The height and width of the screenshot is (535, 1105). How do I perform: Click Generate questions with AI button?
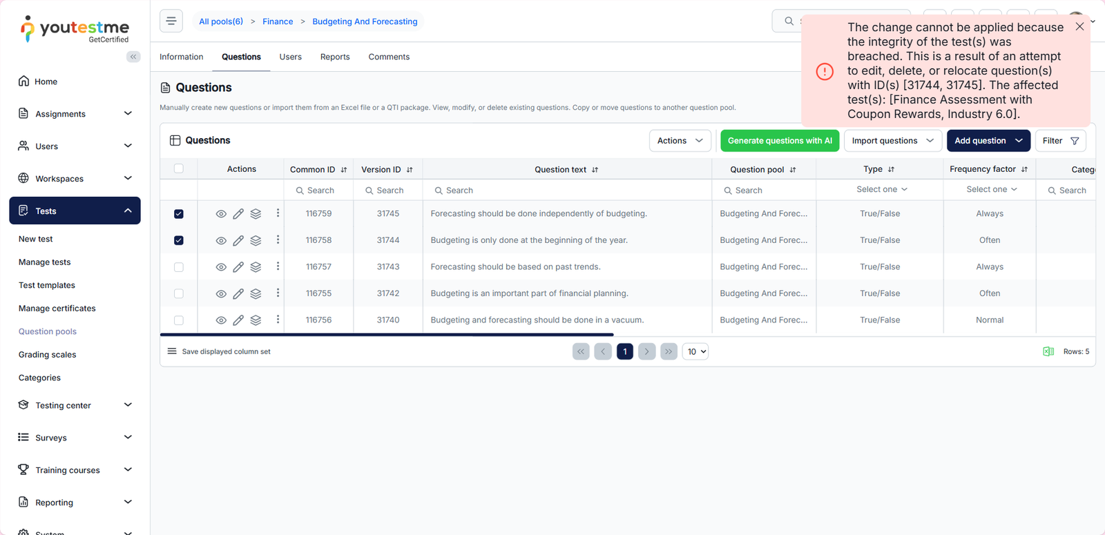click(780, 141)
